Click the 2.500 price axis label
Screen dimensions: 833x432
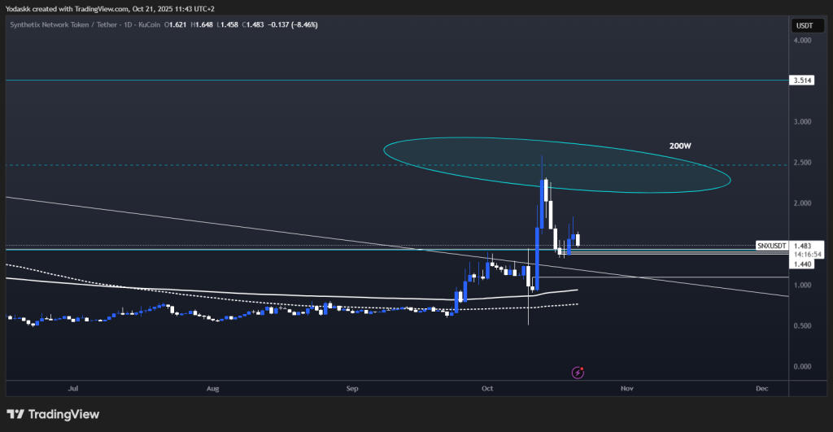click(802, 163)
